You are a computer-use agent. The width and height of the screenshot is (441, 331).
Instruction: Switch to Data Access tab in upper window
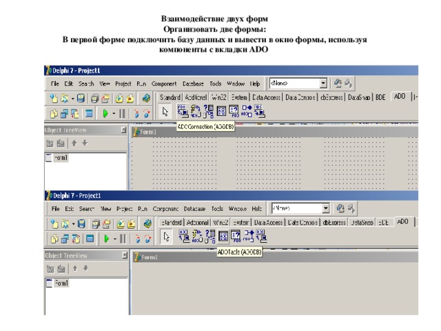tap(267, 97)
